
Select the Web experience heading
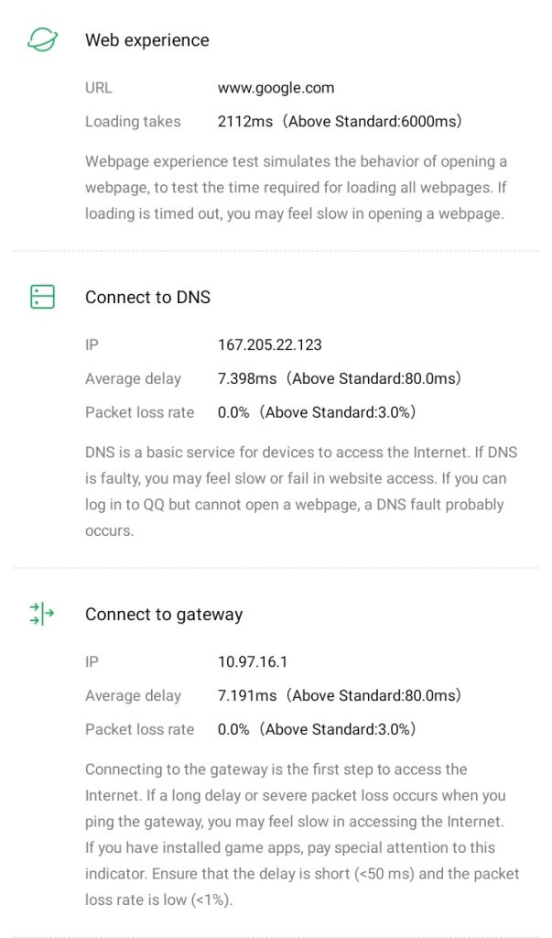pyautogui.click(x=146, y=40)
